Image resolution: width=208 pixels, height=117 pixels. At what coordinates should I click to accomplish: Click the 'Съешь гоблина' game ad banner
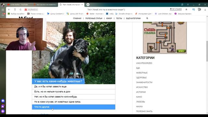pos(165,38)
